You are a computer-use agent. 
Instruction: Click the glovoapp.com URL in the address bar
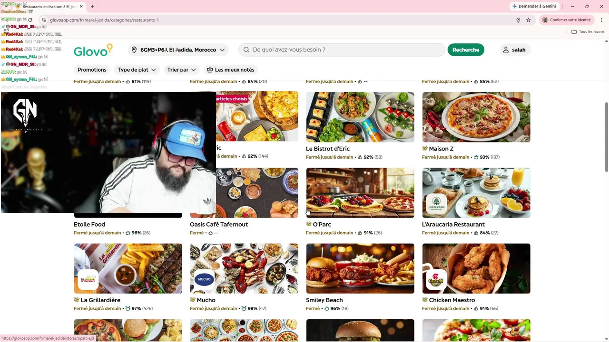tap(104, 20)
